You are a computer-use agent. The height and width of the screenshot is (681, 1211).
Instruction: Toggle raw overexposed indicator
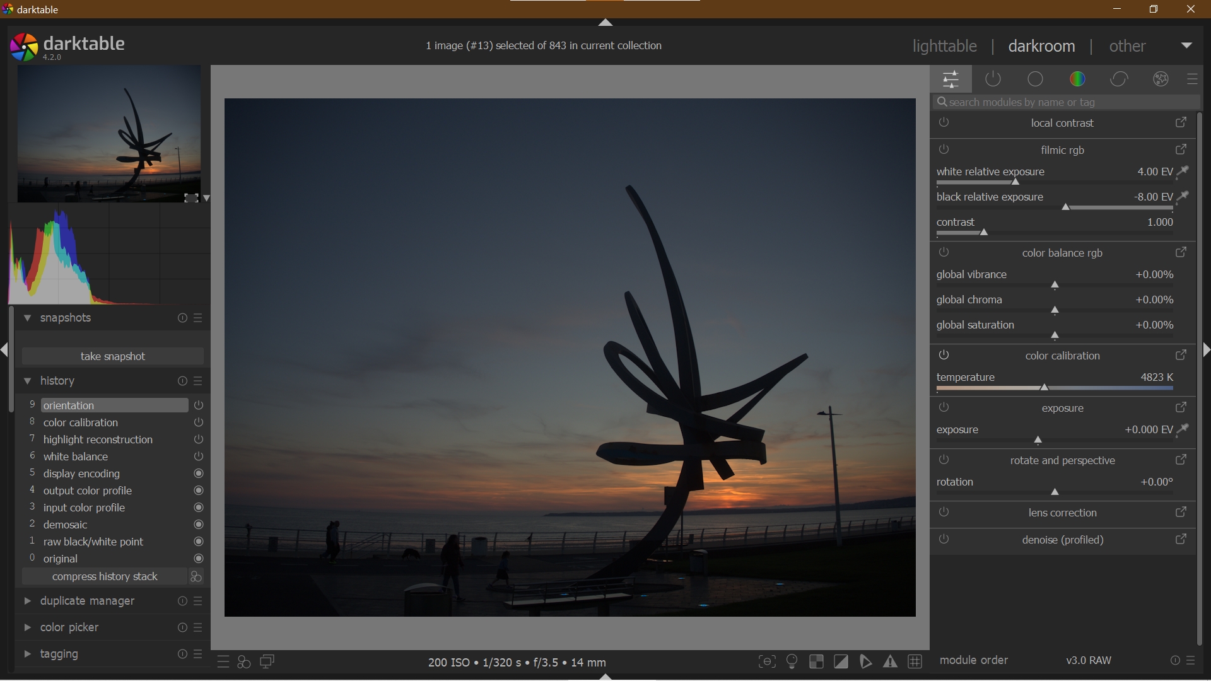tap(816, 661)
